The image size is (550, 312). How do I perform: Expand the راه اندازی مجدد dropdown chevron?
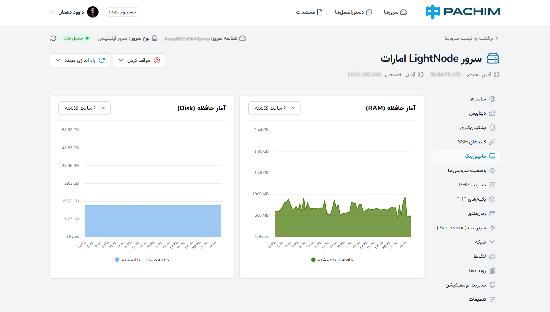pos(58,60)
